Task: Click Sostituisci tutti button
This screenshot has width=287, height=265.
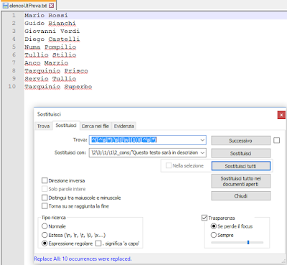Action: pos(240,166)
